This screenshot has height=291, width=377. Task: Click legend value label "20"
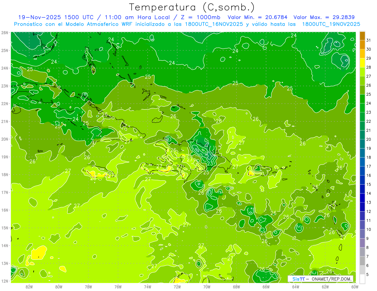(x=369, y=139)
